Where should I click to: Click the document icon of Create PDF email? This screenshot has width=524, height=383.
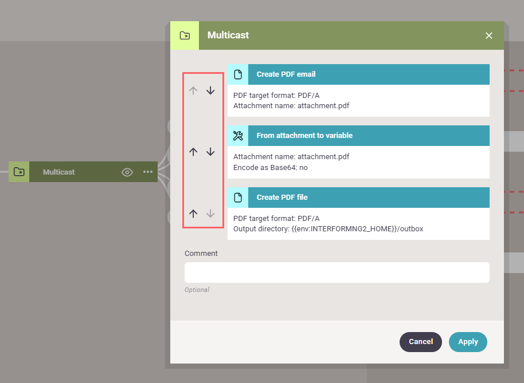(238, 74)
